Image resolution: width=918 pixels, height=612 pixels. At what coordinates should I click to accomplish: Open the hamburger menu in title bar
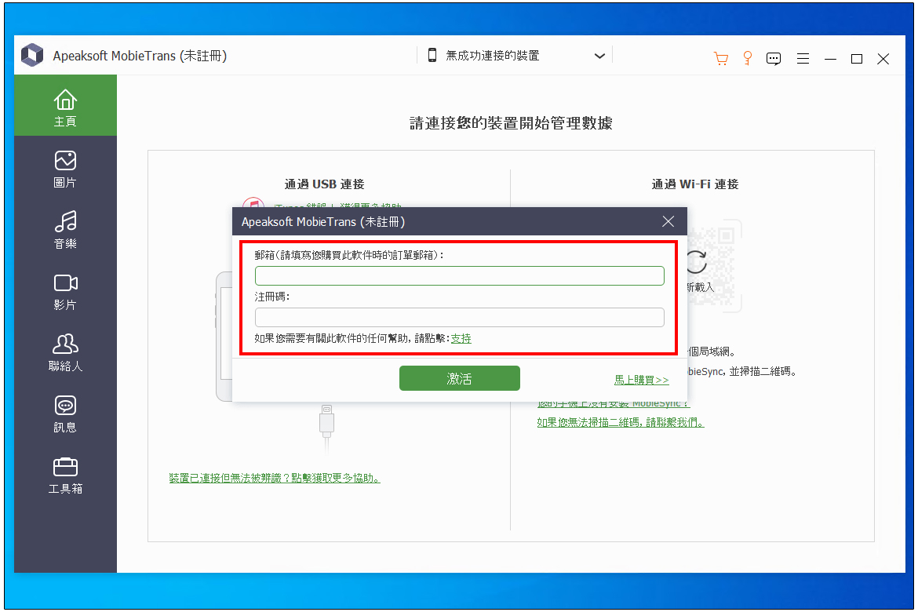pos(803,59)
